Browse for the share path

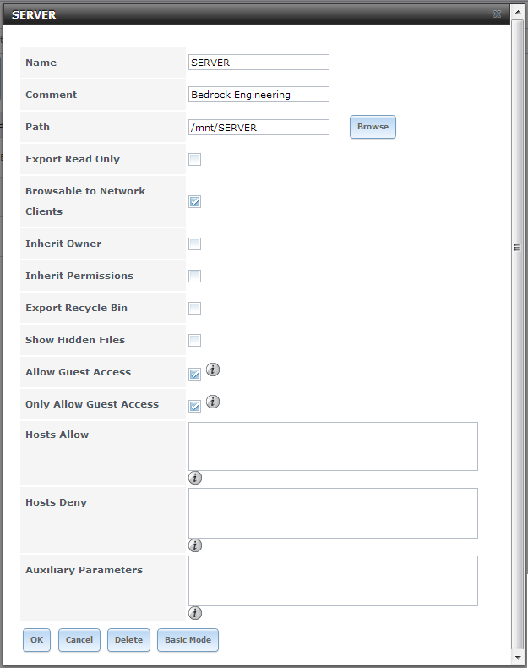(373, 127)
